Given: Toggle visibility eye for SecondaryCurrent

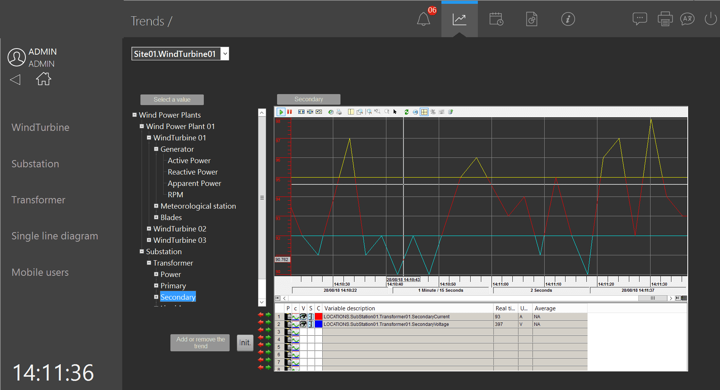Looking at the screenshot, I should click(303, 317).
